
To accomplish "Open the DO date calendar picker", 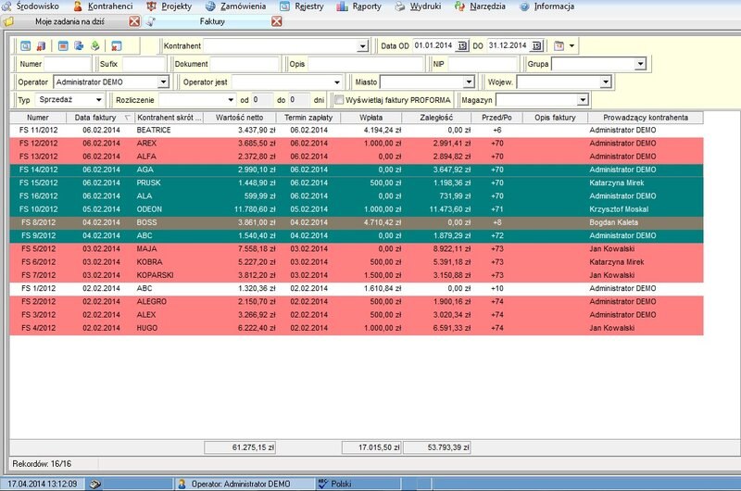I will tap(536, 45).
